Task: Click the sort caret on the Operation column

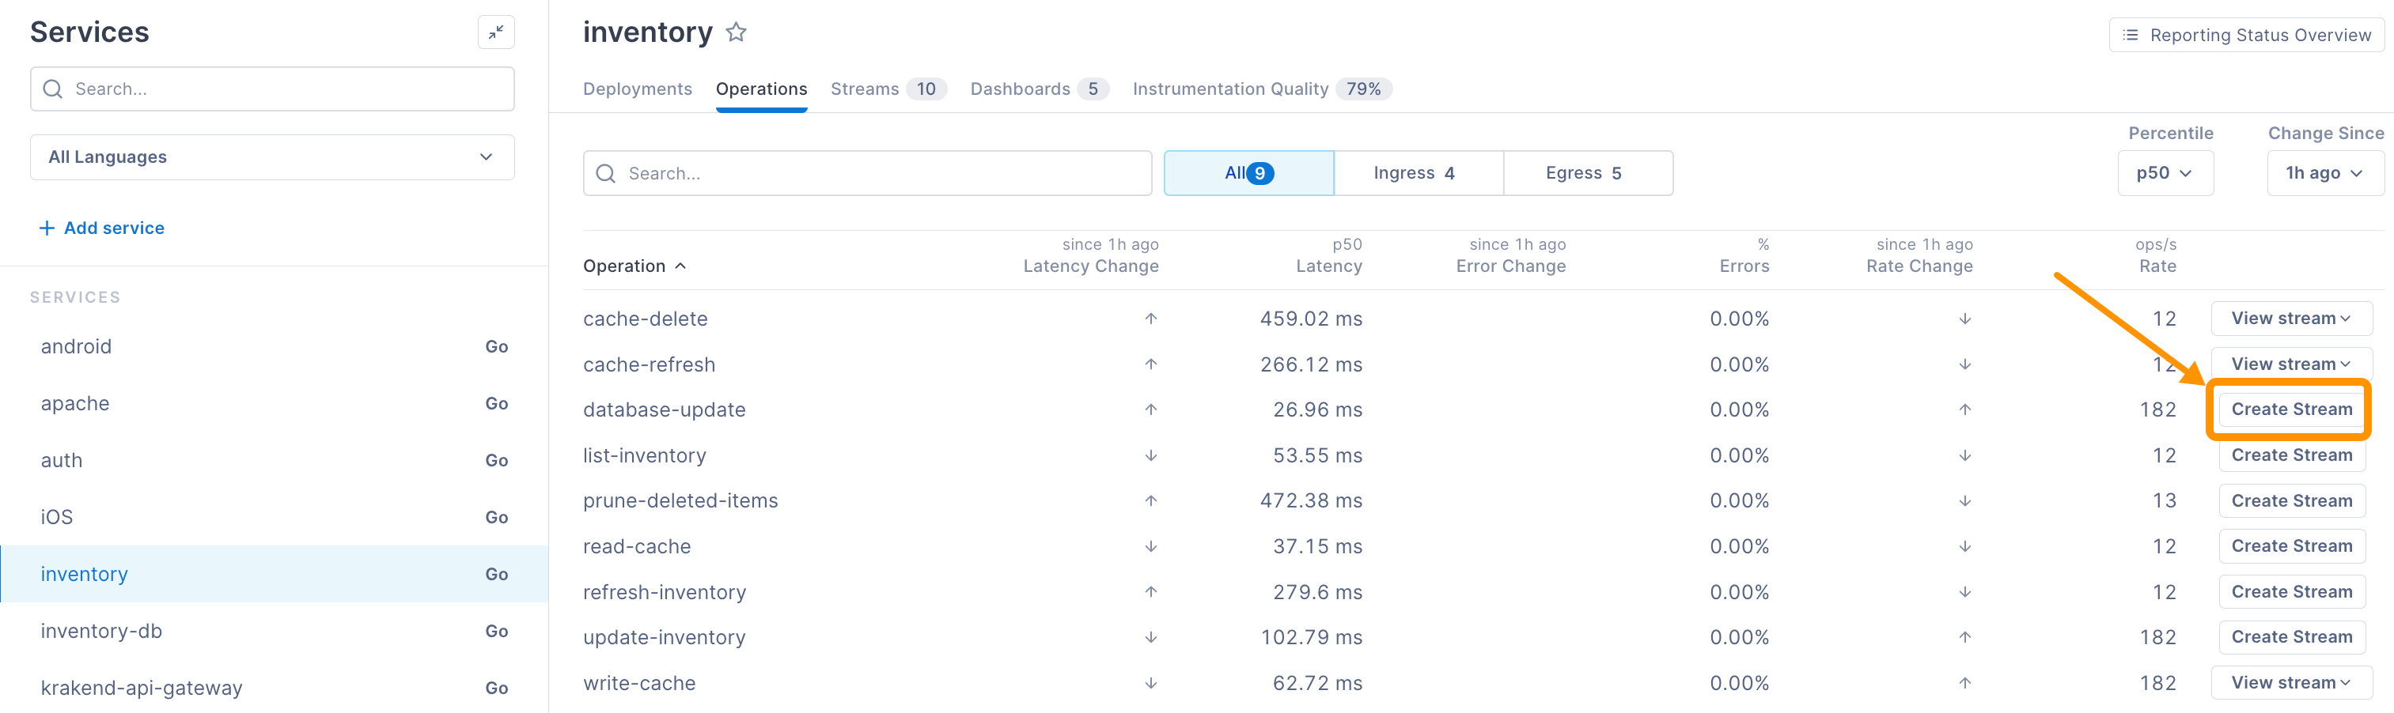Action: 681,266
